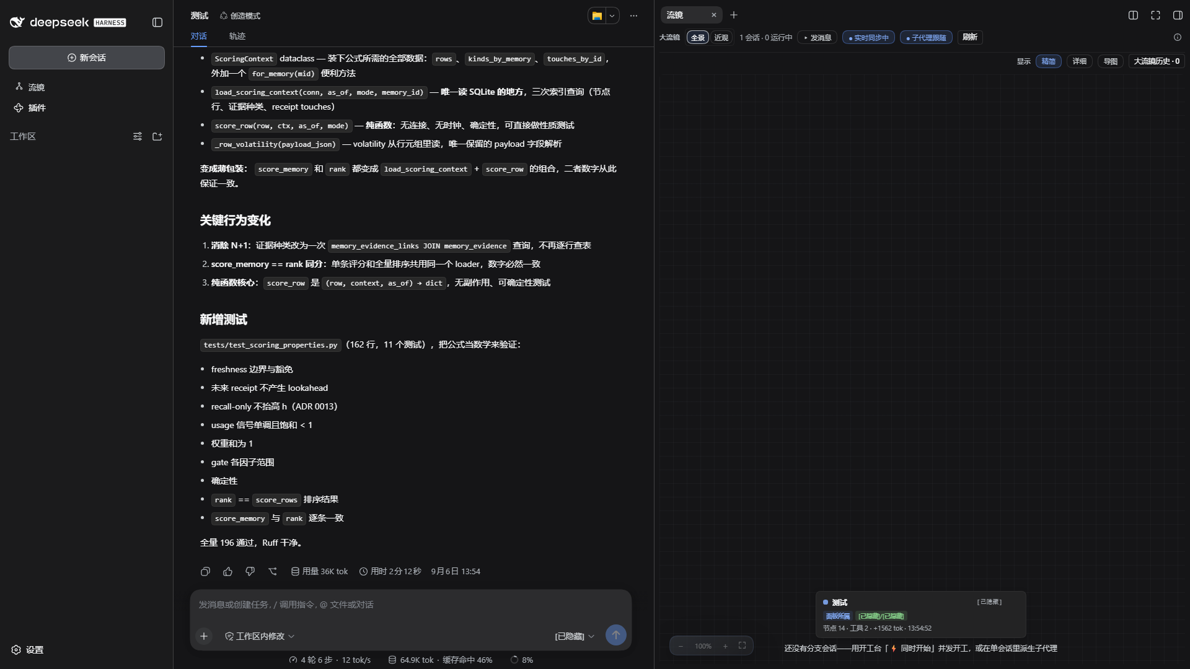
Task: Give the reply a thumbs up
Action: click(x=227, y=572)
